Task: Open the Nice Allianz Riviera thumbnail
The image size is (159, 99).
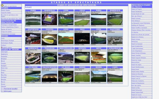Action: click(x=82, y=39)
